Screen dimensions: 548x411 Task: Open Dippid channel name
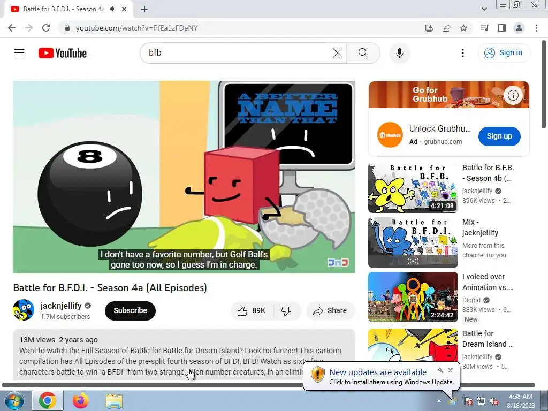[471, 300]
